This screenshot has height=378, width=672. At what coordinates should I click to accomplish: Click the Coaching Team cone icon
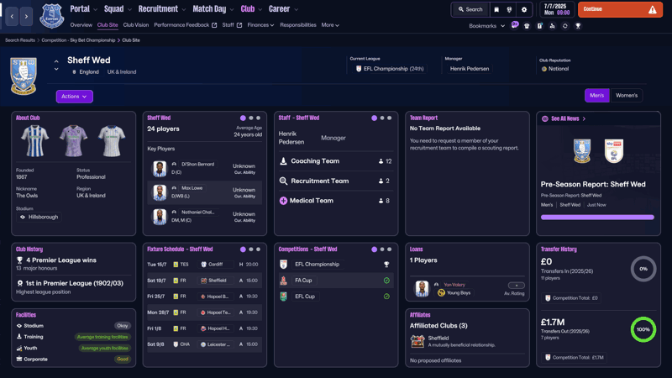click(283, 161)
